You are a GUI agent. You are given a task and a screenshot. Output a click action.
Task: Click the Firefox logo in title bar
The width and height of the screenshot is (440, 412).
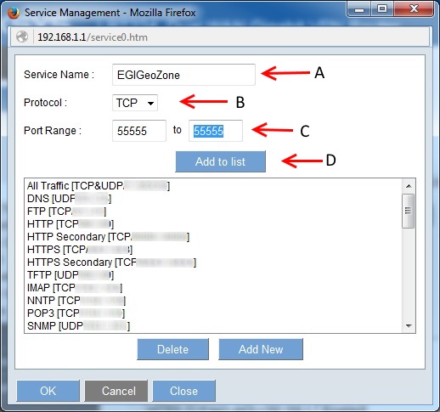click(14, 13)
